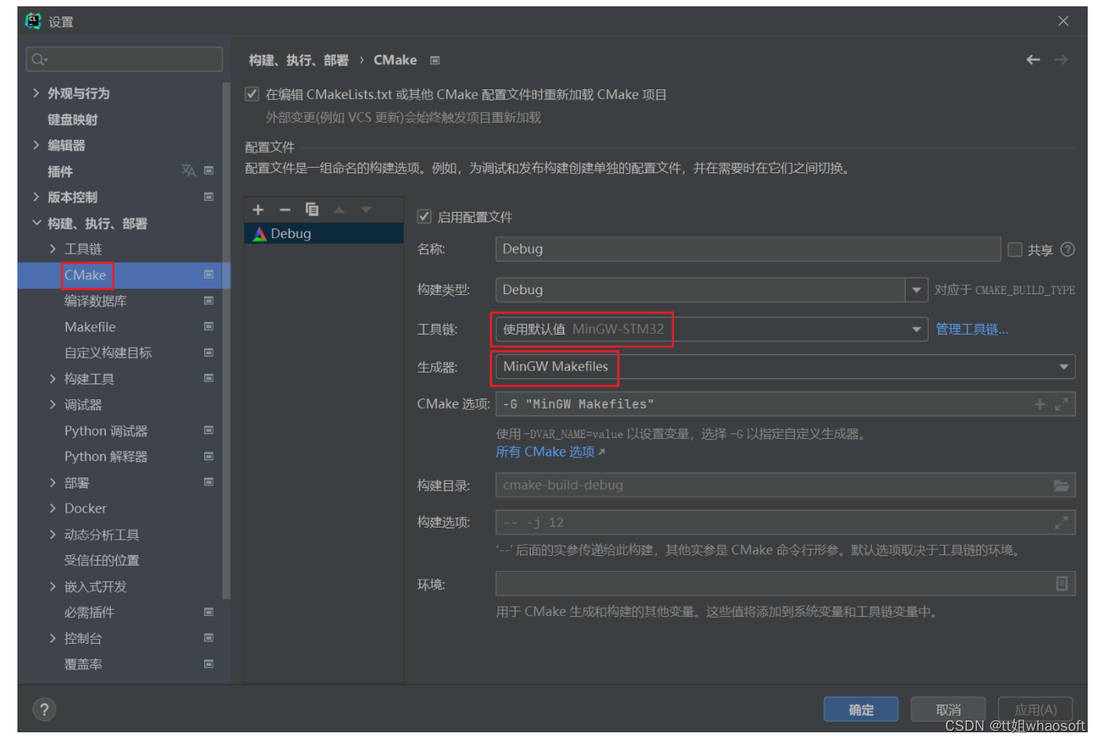Click help question mark next to 共享

tap(1067, 250)
